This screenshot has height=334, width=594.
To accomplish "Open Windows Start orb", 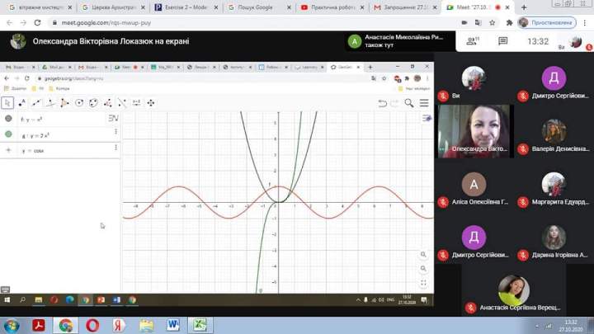I will pos(12,325).
